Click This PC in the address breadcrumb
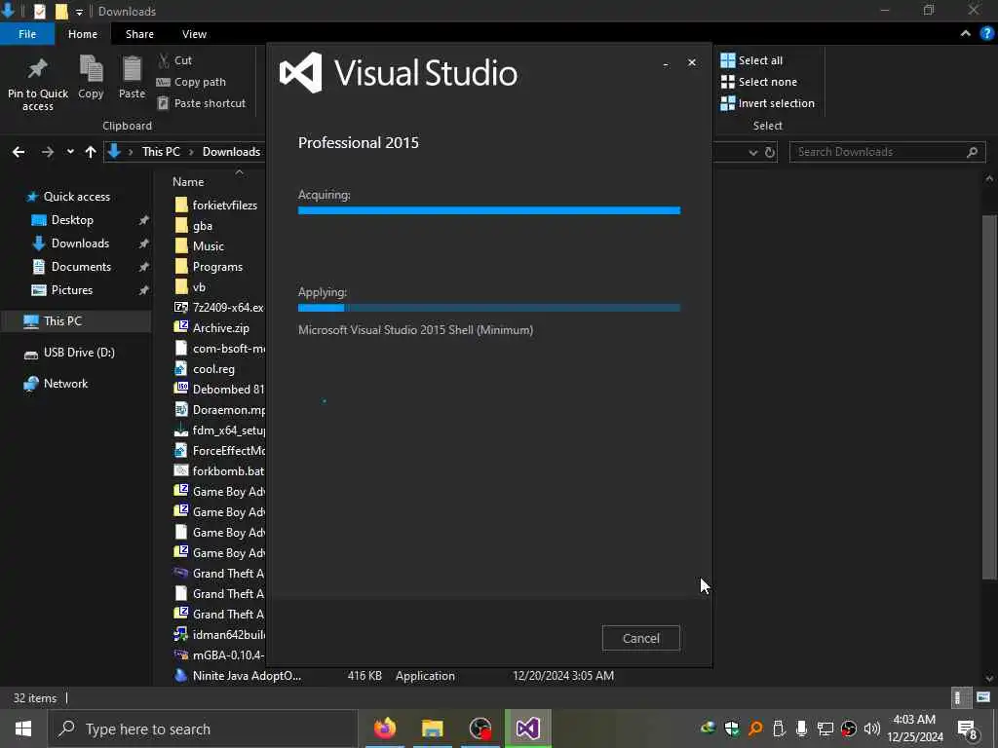The image size is (998, 748). tap(161, 152)
